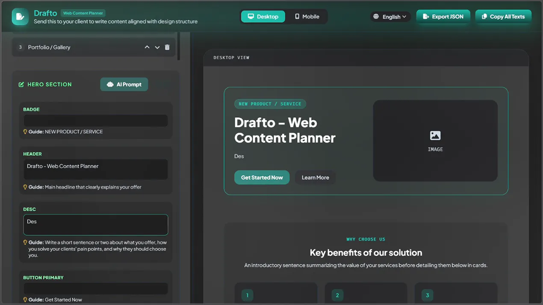Click benefit card number 3
The height and width of the screenshot is (305, 543).
pos(456,293)
